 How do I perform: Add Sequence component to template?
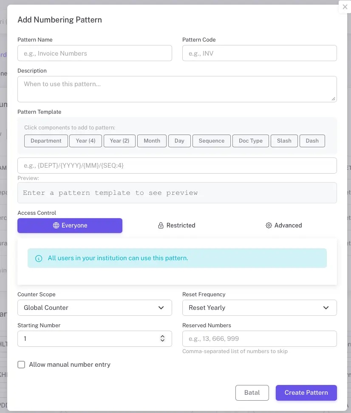coord(211,141)
